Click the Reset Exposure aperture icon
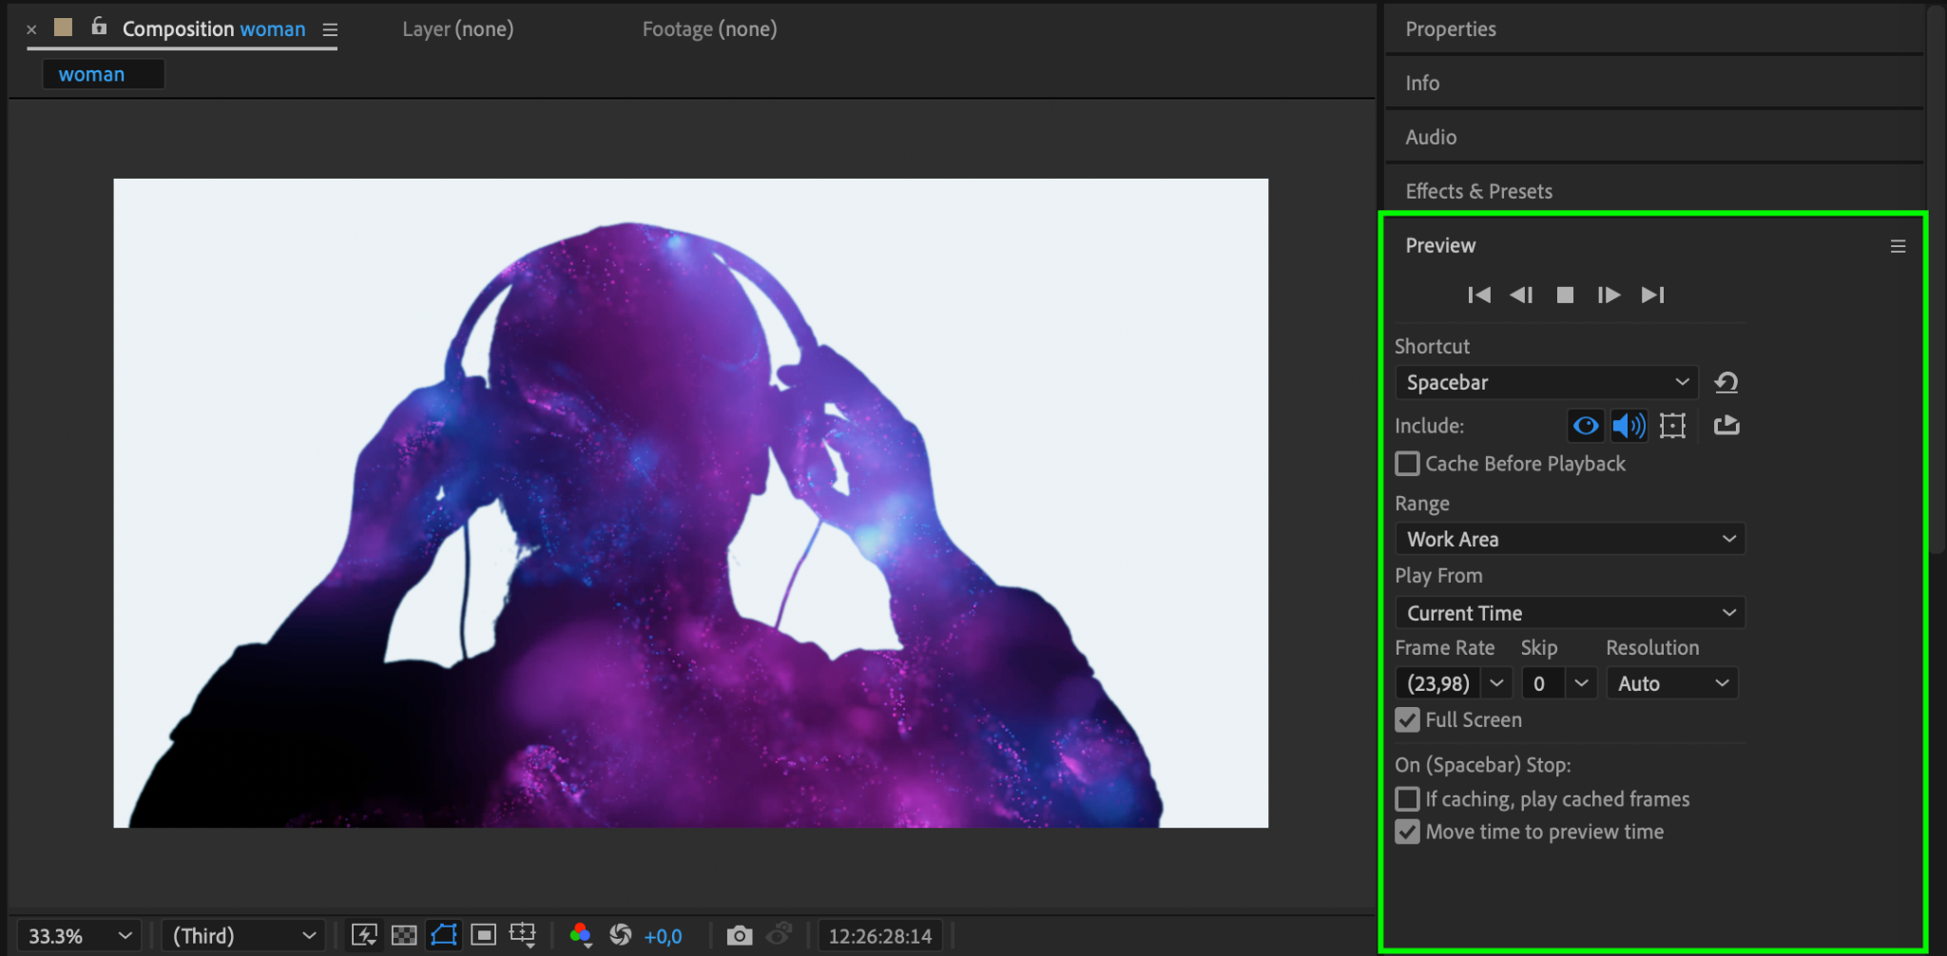The height and width of the screenshot is (956, 1947). point(620,935)
